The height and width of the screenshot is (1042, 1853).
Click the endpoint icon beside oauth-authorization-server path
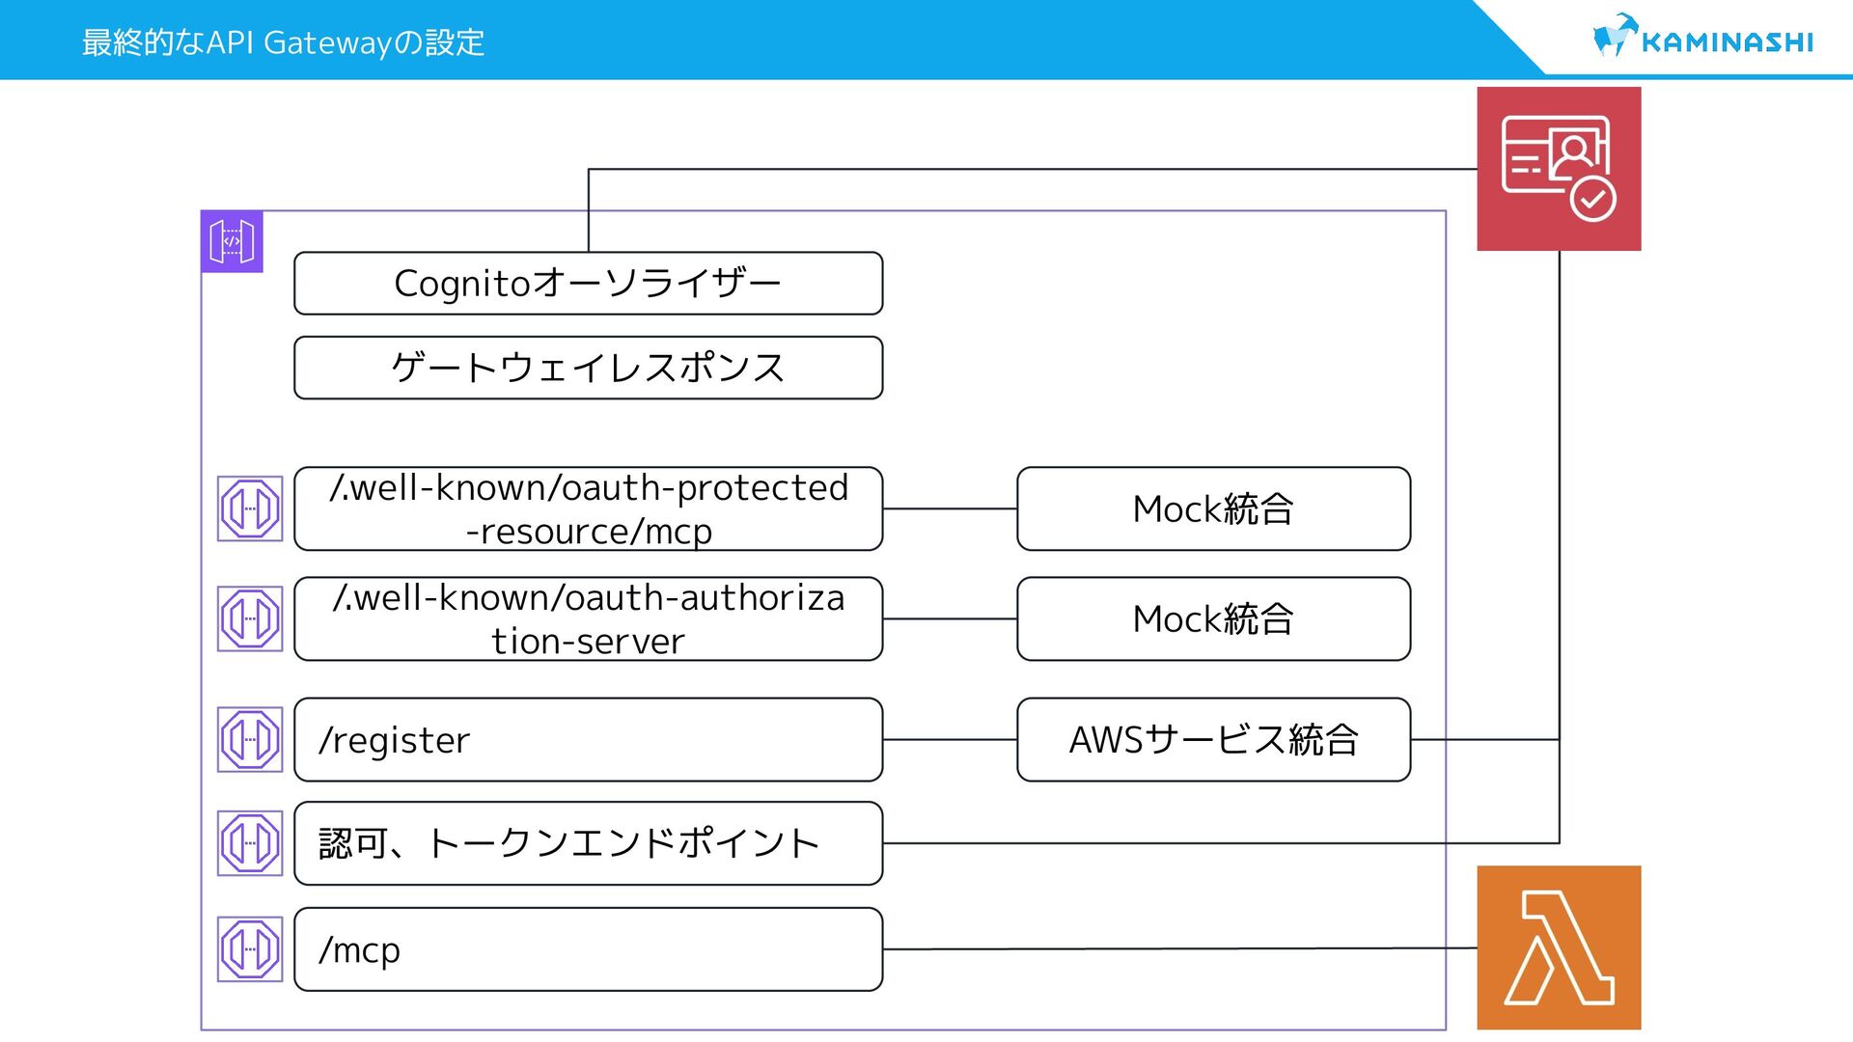tap(250, 618)
